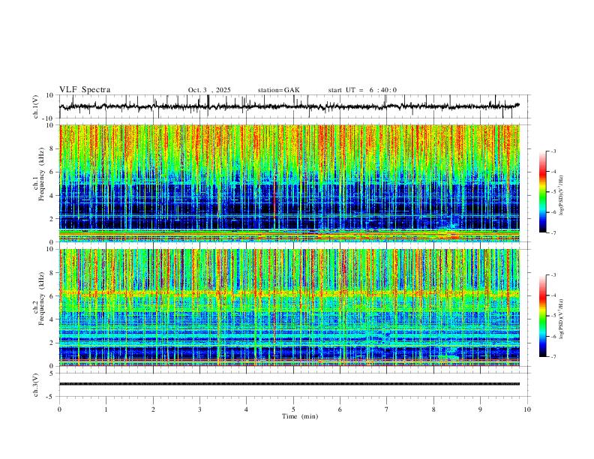Click the ch.1 frequency axis "6" tick label
Image resolution: width=594 pixels, height=459 pixels.
coord(52,172)
